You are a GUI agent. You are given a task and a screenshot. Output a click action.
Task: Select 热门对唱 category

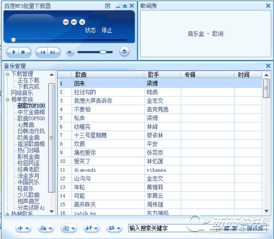tap(28, 150)
